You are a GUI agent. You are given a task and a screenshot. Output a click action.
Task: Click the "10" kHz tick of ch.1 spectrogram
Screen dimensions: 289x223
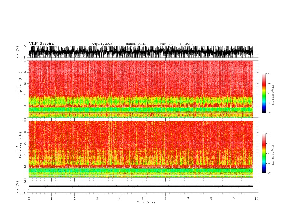(x=24, y=61)
